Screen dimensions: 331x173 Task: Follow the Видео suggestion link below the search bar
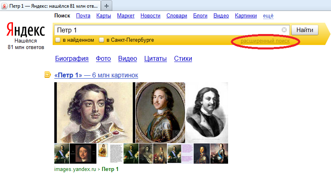128,59
